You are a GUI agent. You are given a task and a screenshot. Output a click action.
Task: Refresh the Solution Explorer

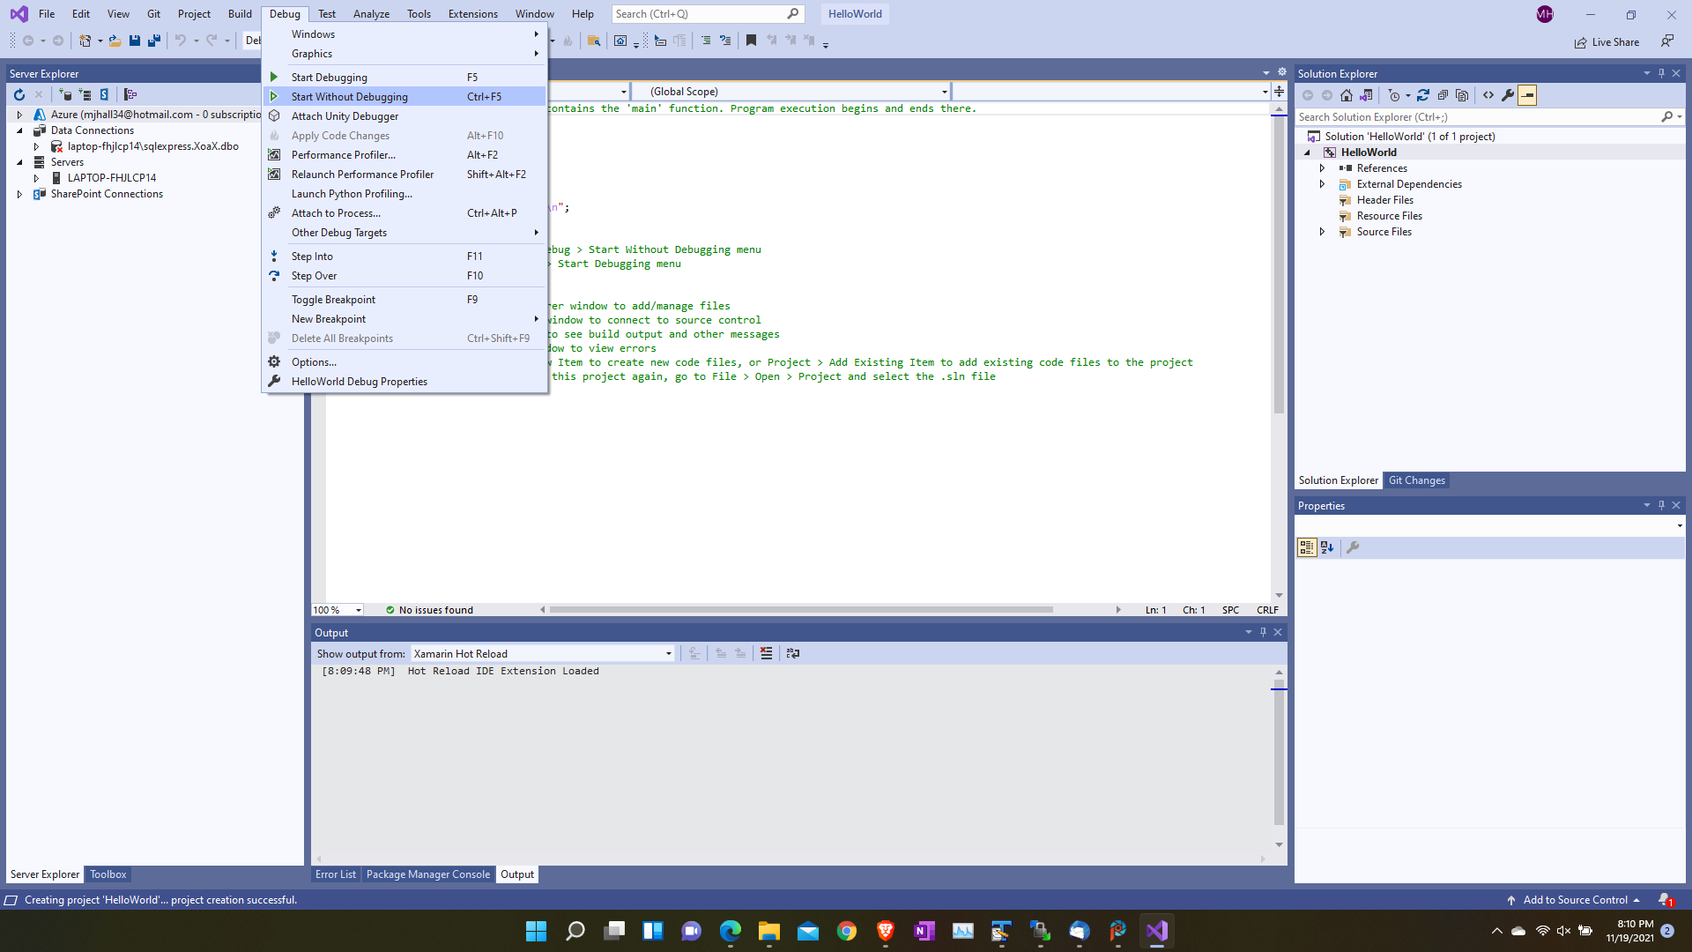click(x=1423, y=95)
